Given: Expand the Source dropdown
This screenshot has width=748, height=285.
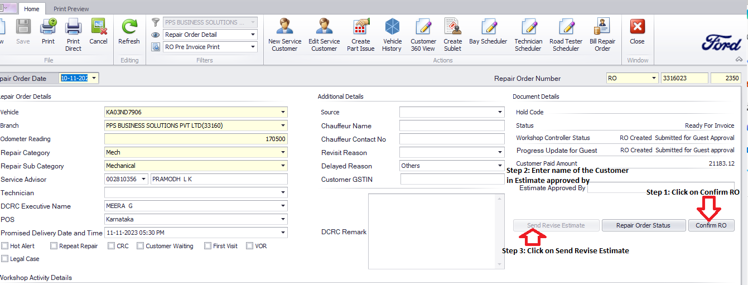Looking at the screenshot, I should tap(500, 112).
